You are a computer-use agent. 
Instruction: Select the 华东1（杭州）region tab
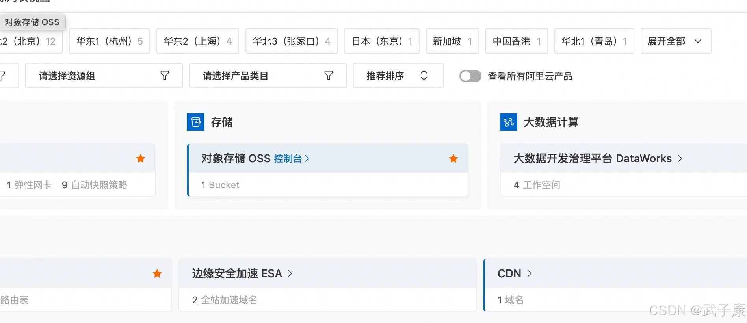click(110, 41)
